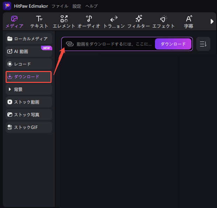
Task: Click the ローカルメディア folder icon
Action: pos(10,39)
